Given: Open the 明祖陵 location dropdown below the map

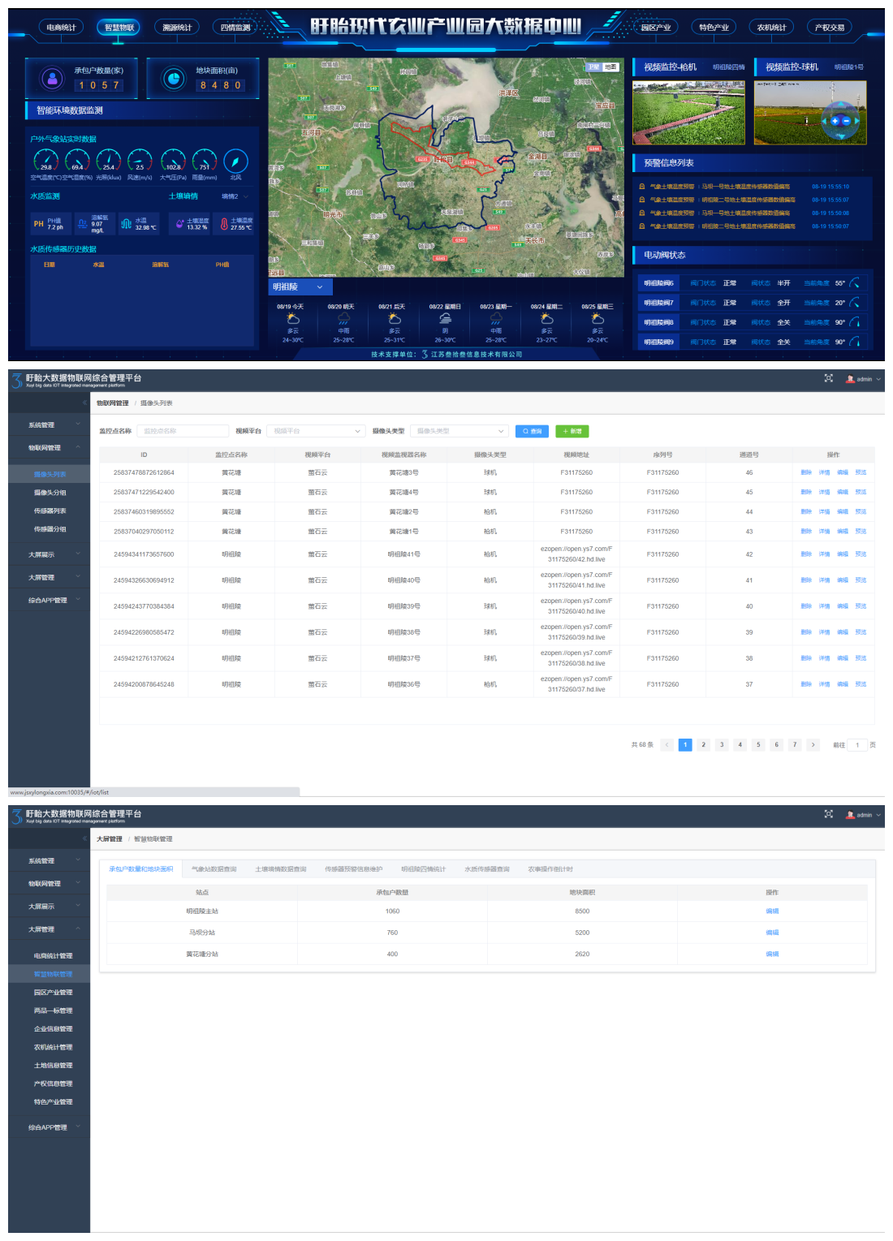Looking at the screenshot, I should tap(299, 287).
